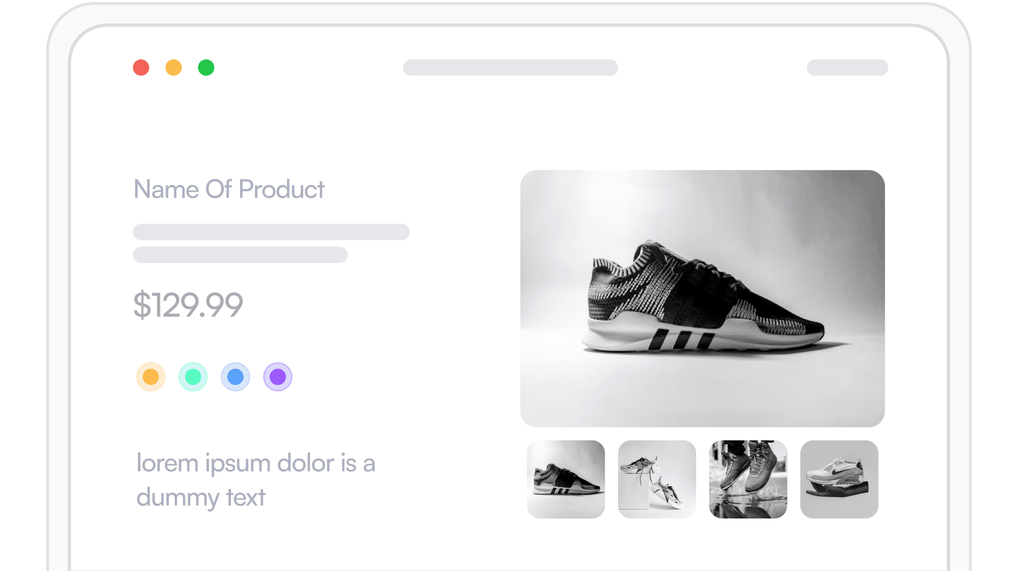Image resolution: width=1018 pixels, height=571 pixels.
Task: Click the words "dummy text"
Action: (x=201, y=497)
